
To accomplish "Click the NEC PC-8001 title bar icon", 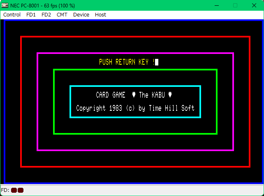I will [x=5, y=5].
